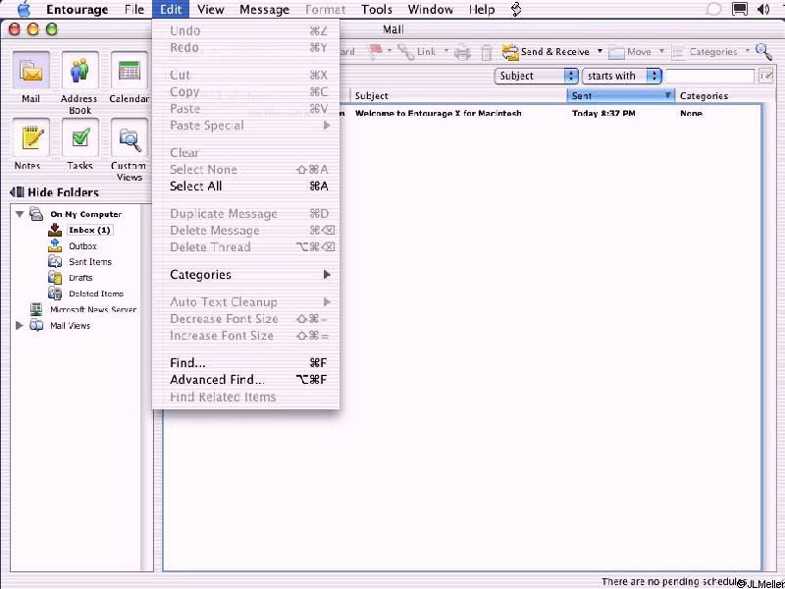Viewport: 785px width, 589px height.
Task: Collapse the On My Computer tree
Action: [20, 214]
